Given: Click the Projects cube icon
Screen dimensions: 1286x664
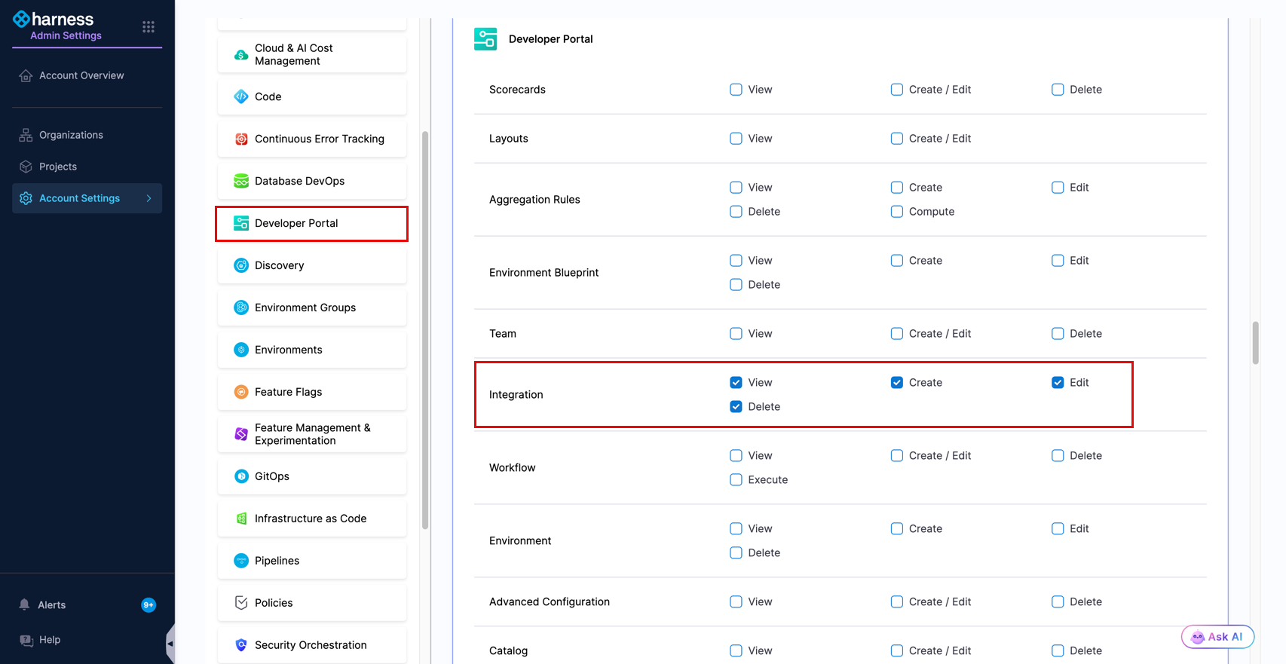Looking at the screenshot, I should tap(26, 167).
